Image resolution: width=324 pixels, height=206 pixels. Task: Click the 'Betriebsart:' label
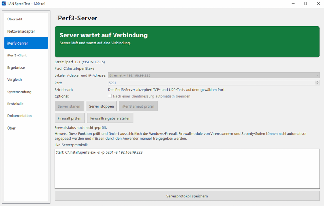[64, 90]
